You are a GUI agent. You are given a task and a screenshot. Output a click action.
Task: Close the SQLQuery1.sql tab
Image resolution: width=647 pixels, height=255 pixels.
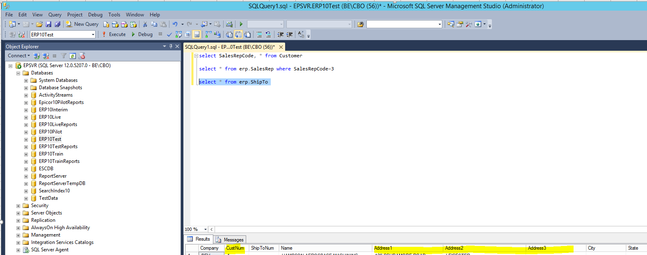point(281,47)
